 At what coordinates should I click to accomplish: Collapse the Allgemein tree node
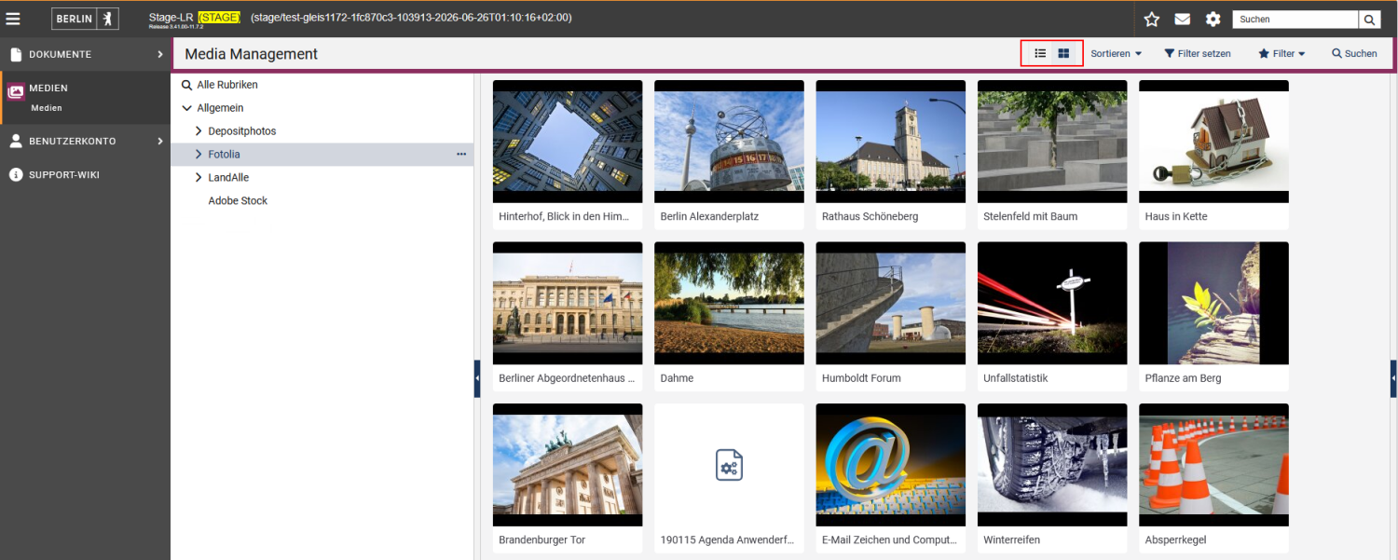pos(187,108)
